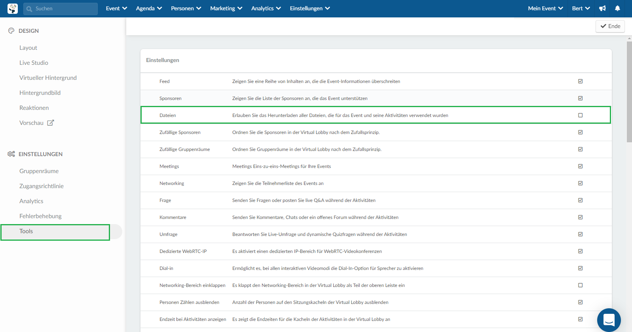Click the InEvent logo icon
The width and height of the screenshot is (632, 332).
tap(13, 9)
